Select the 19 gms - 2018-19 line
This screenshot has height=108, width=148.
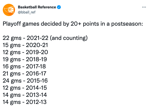coord(25,59)
